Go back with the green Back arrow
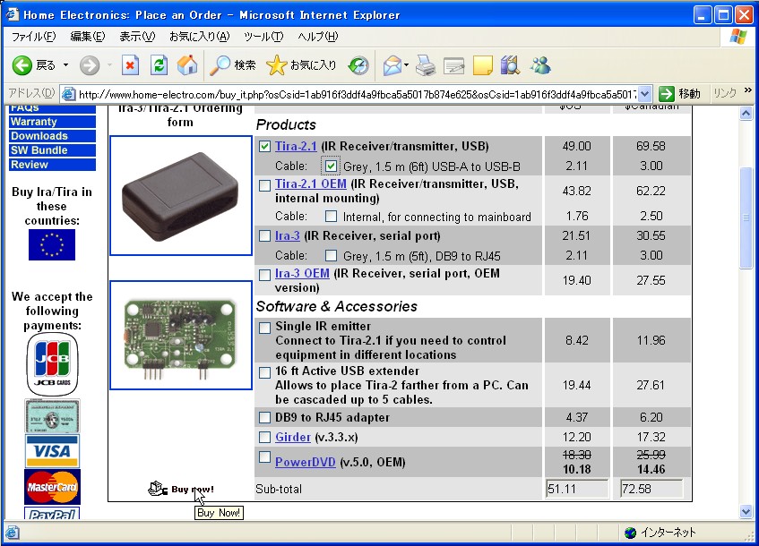The width and height of the screenshot is (759, 546). 22,65
